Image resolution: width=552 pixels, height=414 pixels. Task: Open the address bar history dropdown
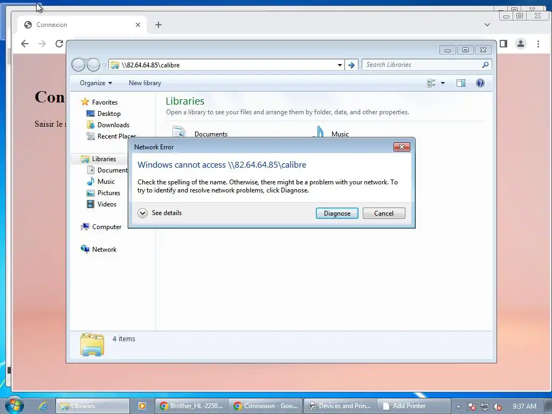pyautogui.click(x=340, y=65)
